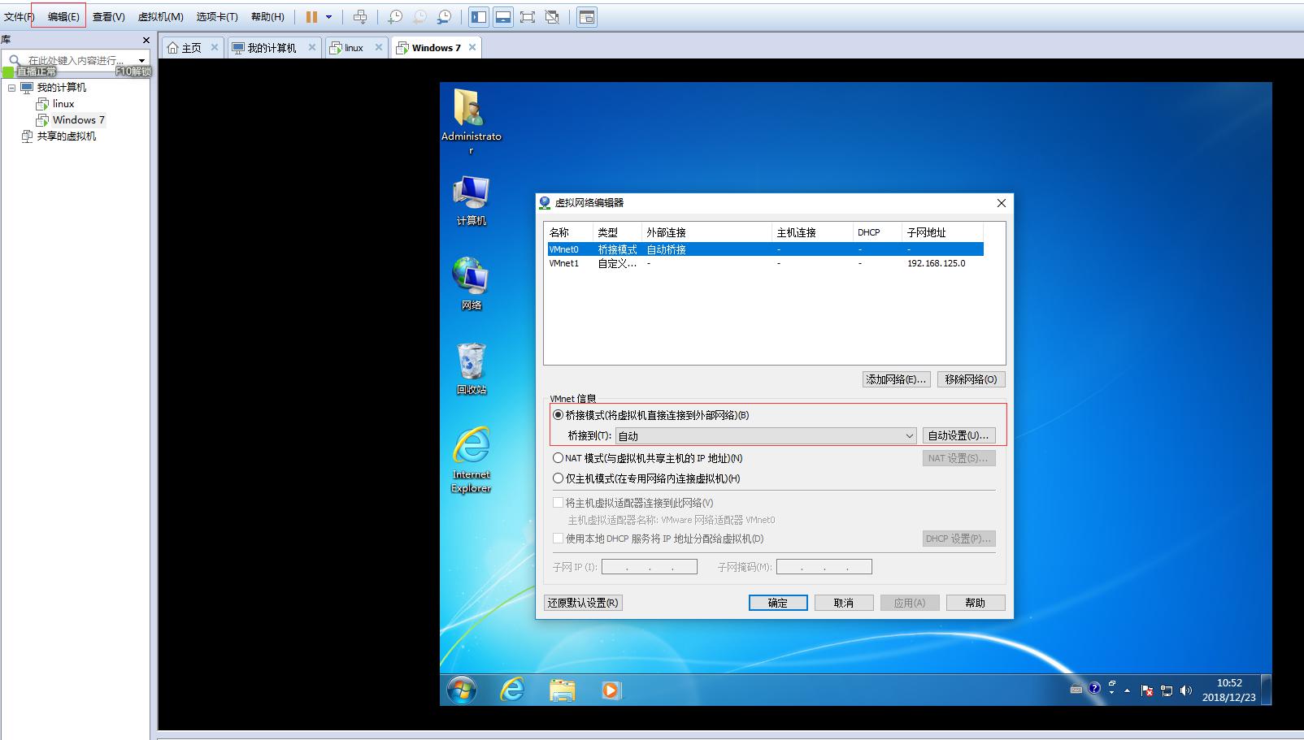
Task: Open the library search filter dropdown
Action: click(x=142, y=60)
